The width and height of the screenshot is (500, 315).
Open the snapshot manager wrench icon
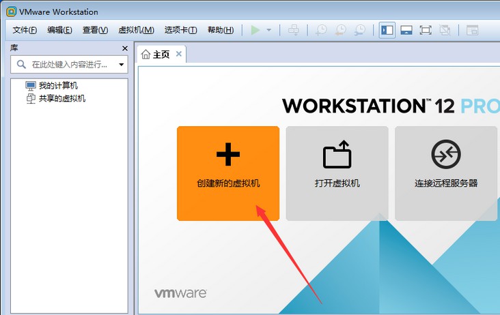click(359, 30)
